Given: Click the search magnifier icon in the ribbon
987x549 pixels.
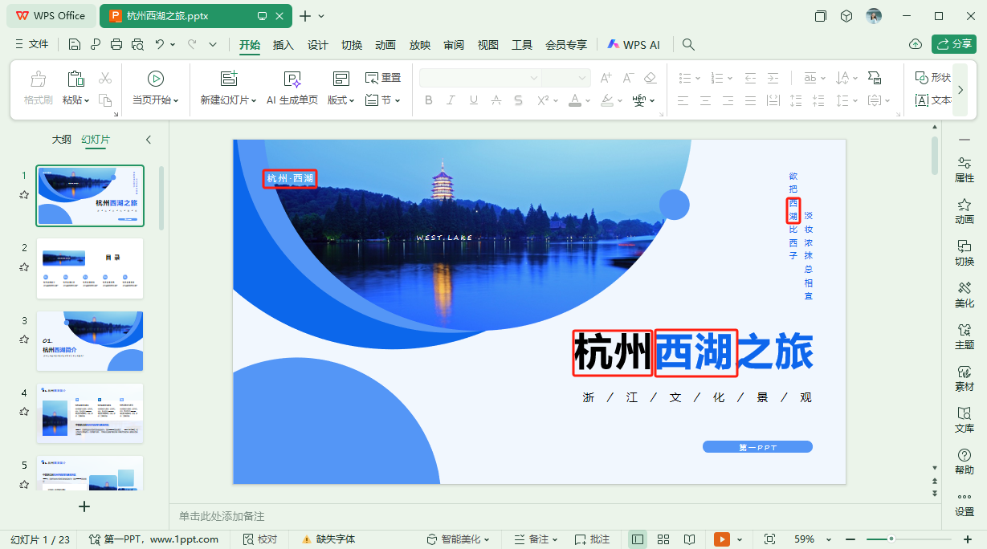Looking at the screenshot, I should [x=688, y=45].
